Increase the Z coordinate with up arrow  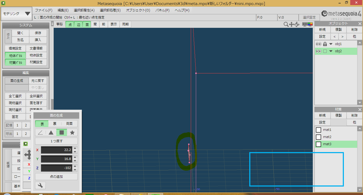click(x=75, y=166)
